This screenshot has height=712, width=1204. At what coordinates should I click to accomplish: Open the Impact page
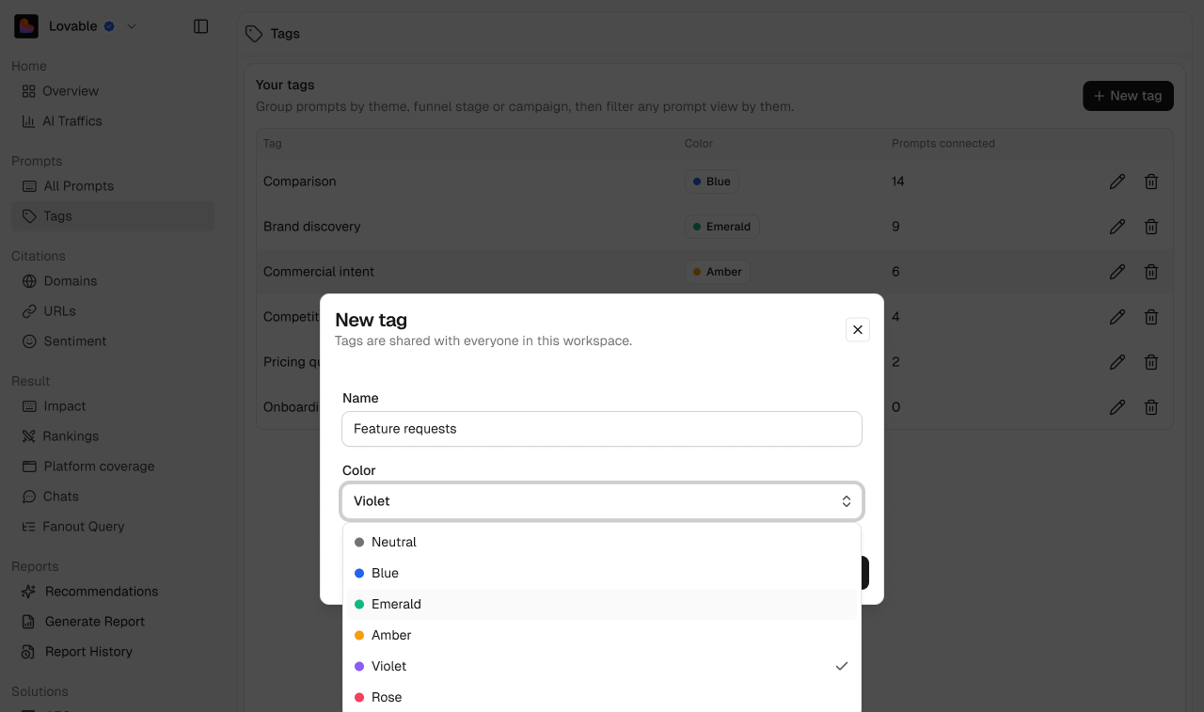pos(113,406)
